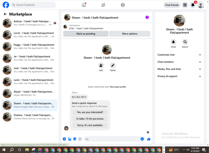
Task: Click the Add people icon
Action: pos(101,65)
